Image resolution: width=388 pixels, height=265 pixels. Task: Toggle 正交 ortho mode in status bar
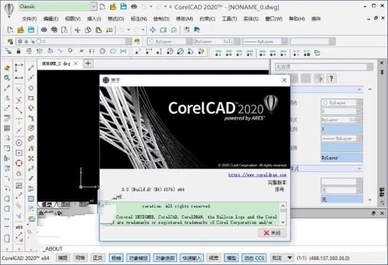[x=98, y=258]
